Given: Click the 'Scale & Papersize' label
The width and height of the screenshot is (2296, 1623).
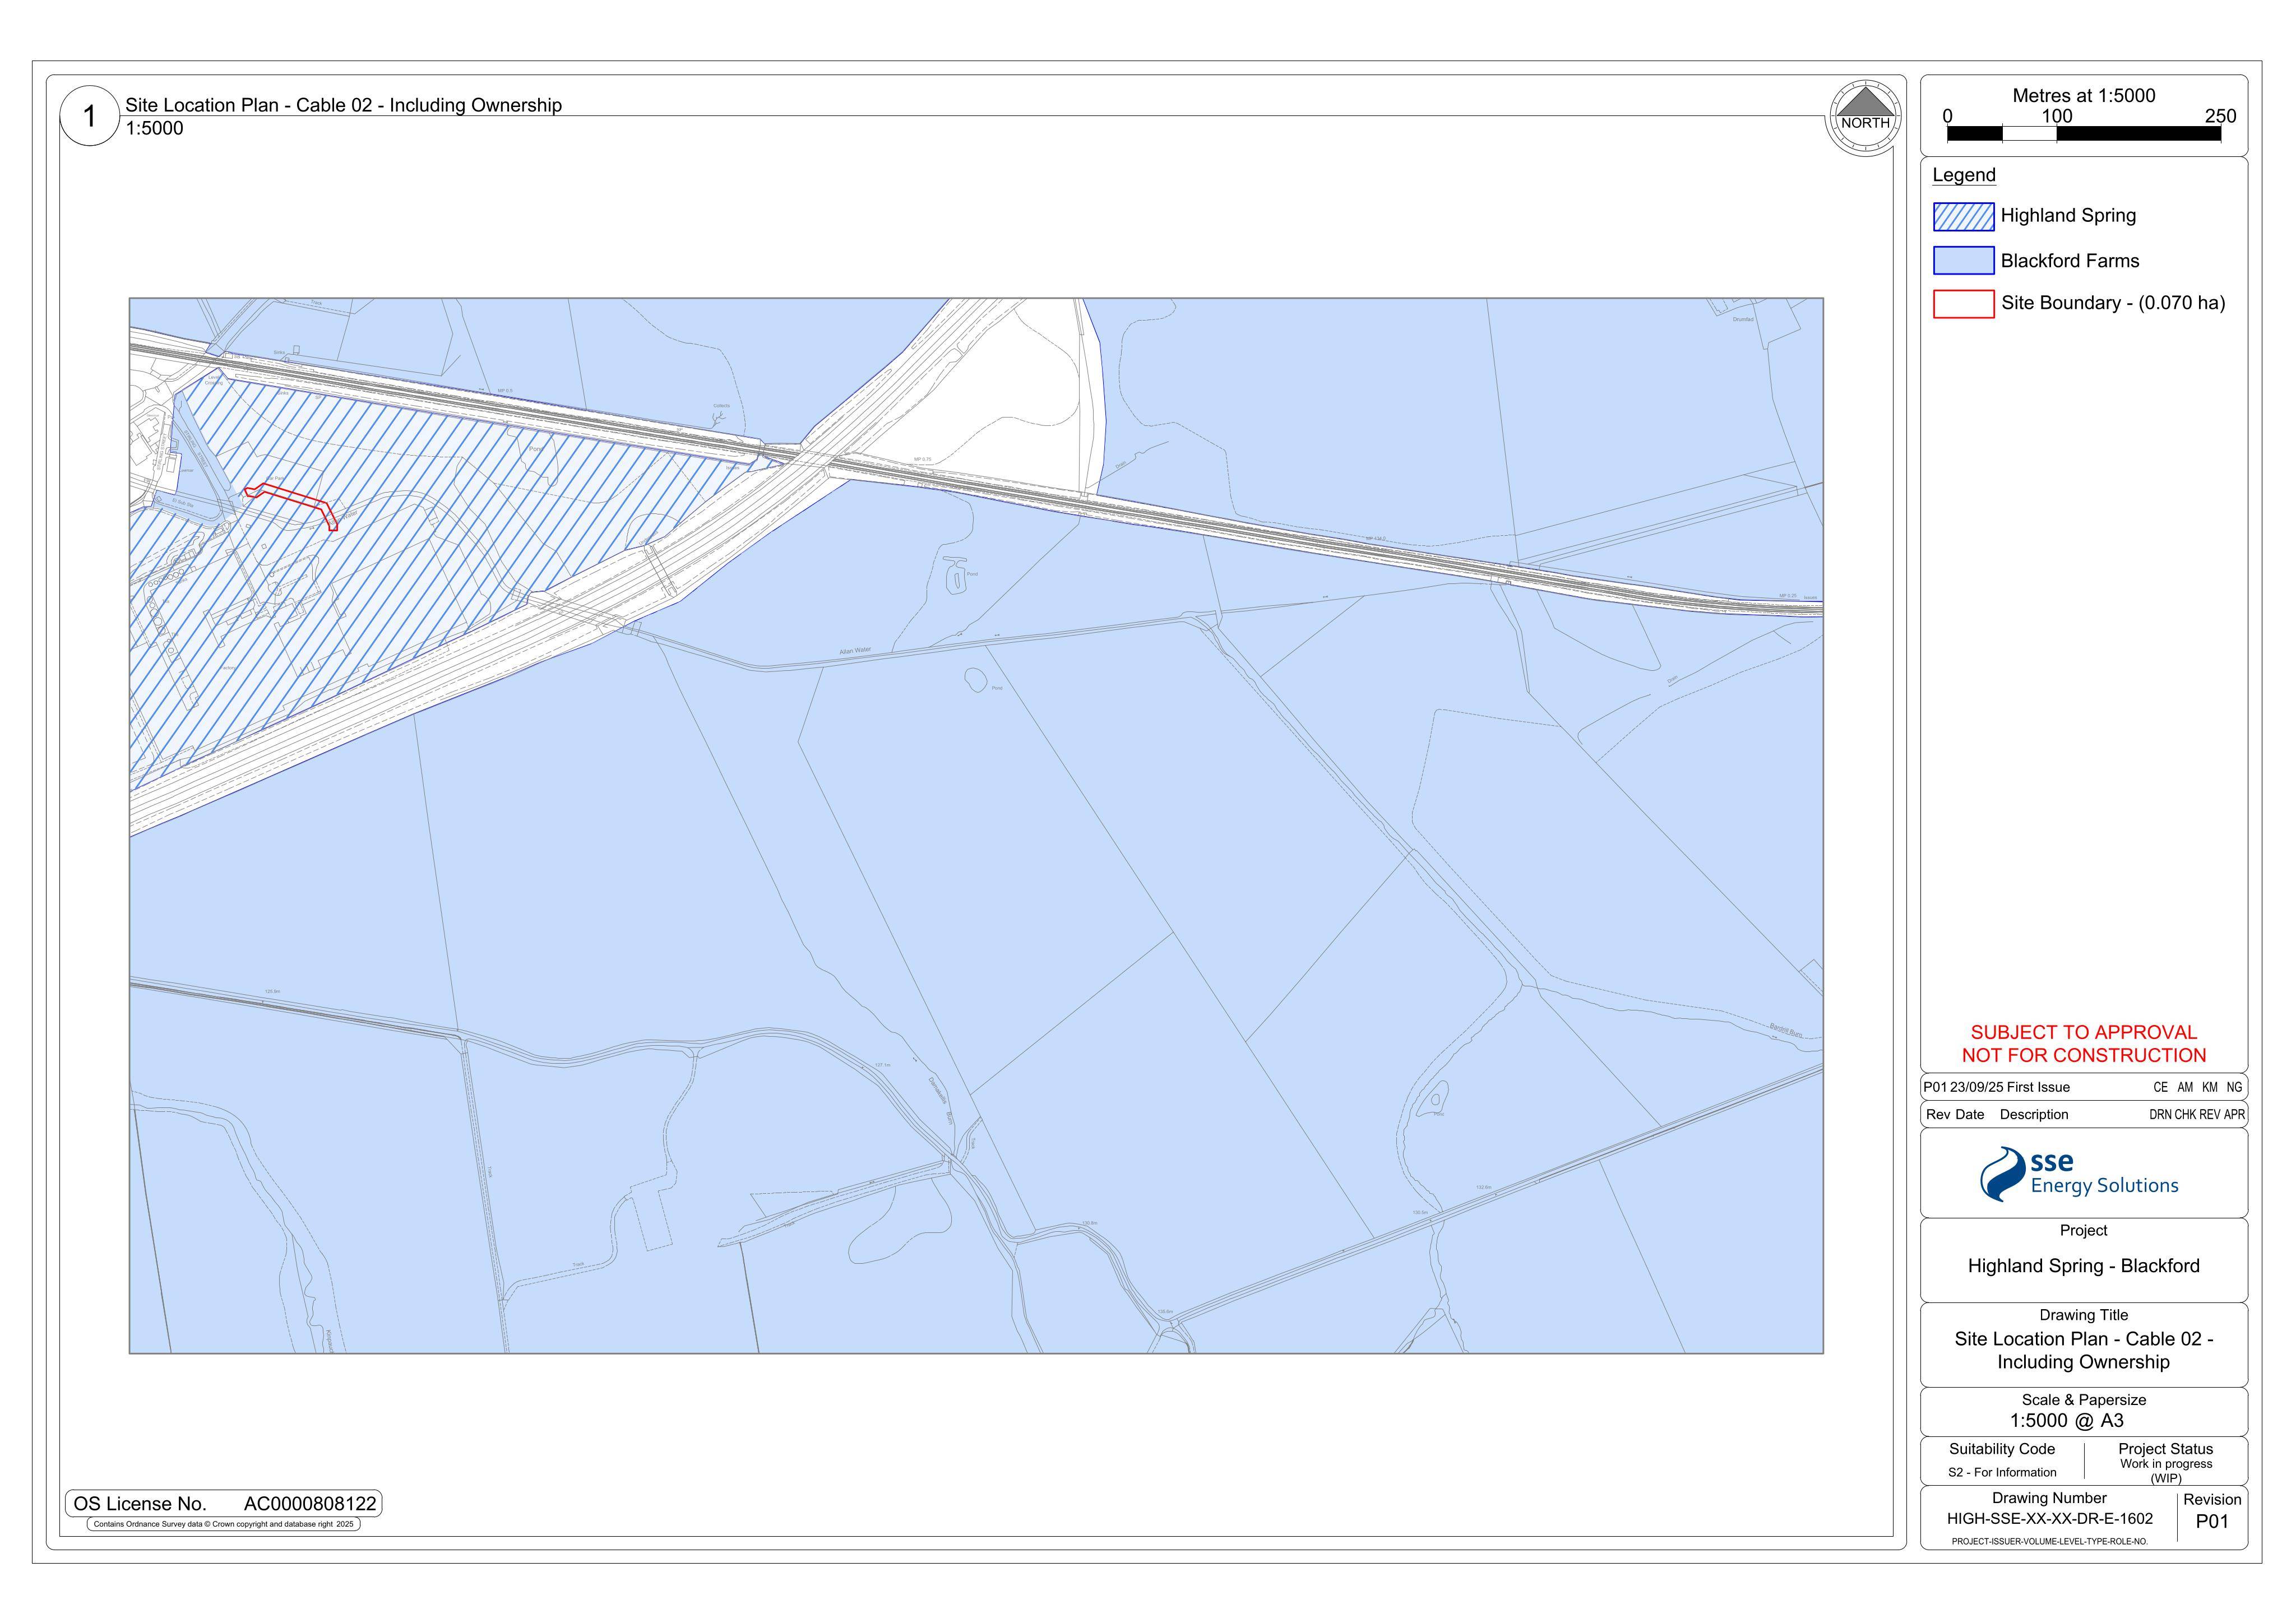Looking at the screenshot, I should 2084,1400.
